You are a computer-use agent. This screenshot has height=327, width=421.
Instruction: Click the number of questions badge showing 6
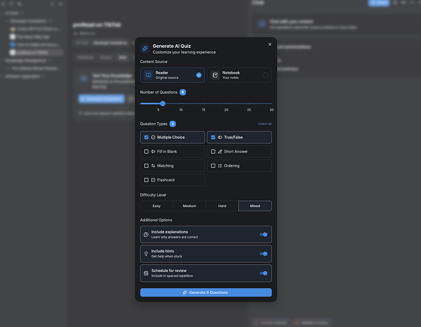coord(183,92)
